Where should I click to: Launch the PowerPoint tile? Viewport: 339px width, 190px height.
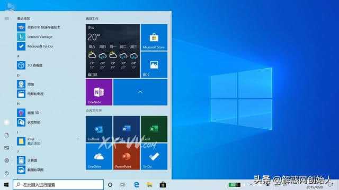pyautogui.click(x=127, y=157)
